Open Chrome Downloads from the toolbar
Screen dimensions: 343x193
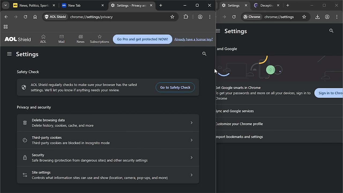click(317, 17)
